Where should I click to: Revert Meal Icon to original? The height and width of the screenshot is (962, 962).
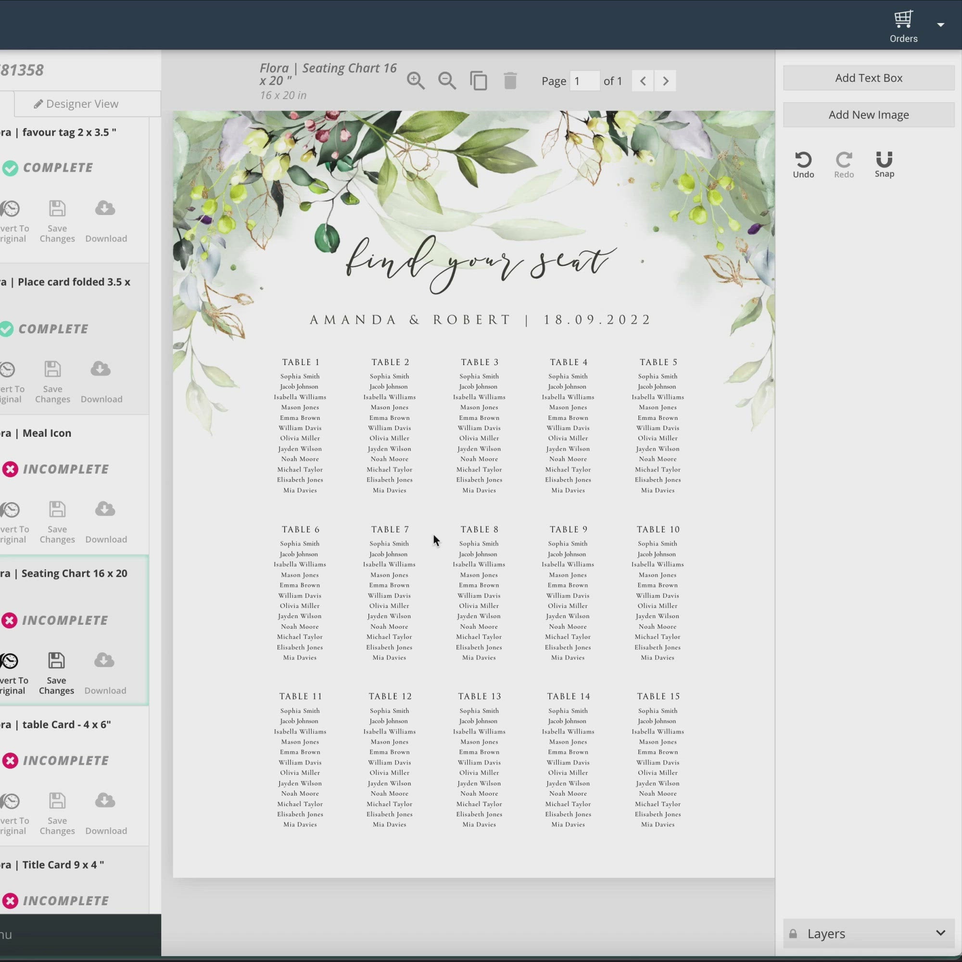[x=13, y=522]
